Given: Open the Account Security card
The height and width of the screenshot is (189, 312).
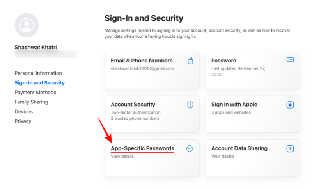Looking at the screenshot, I should pyautogui.click(x=152, y=114).
